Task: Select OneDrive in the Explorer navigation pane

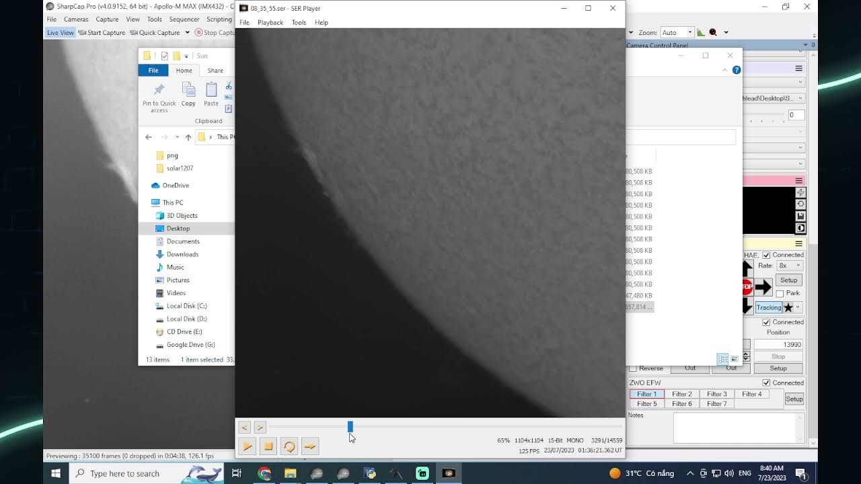Action: pos(176,186)
